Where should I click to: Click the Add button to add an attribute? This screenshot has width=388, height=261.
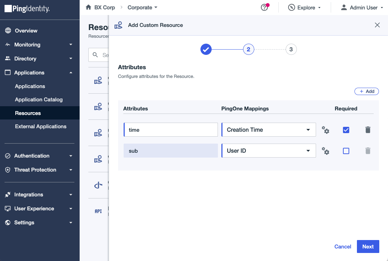pyautogui.click(x=367, y=91)
